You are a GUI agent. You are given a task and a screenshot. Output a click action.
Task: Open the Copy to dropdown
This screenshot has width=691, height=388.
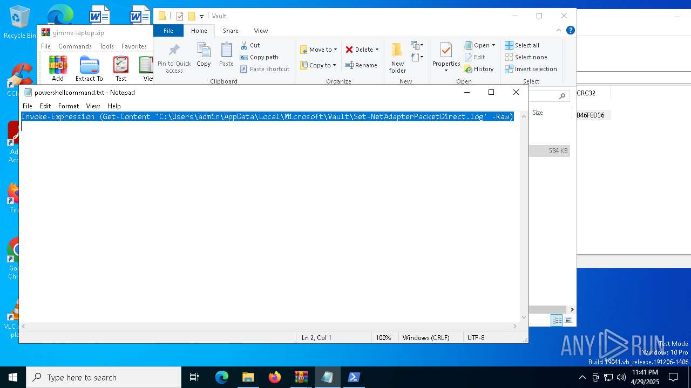318,65
